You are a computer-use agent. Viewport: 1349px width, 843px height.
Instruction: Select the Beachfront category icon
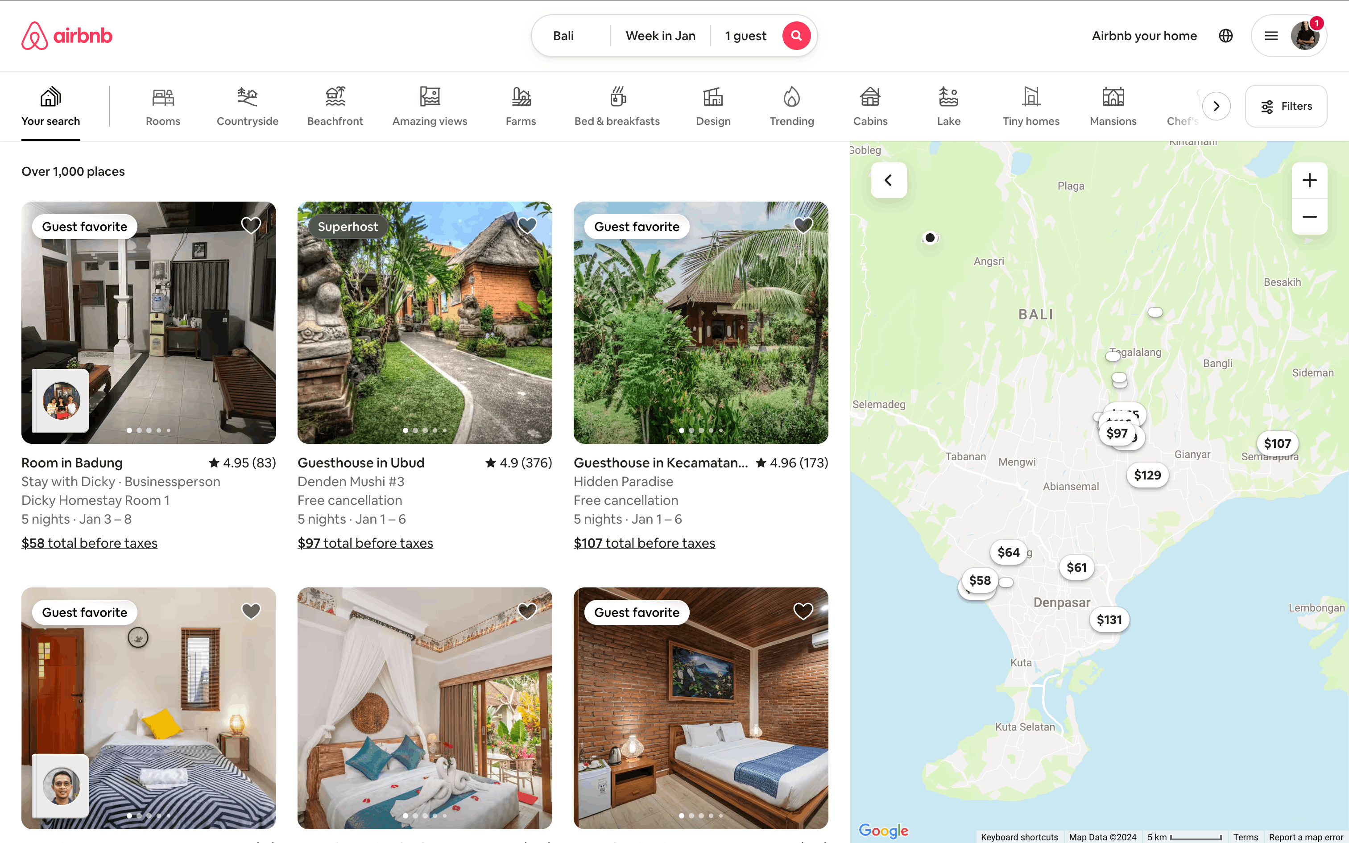point(335,96)
